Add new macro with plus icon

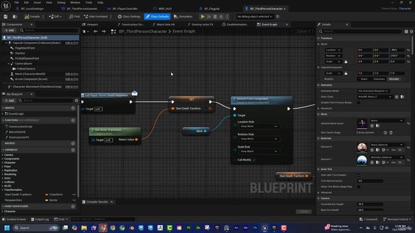click(73, 144)
